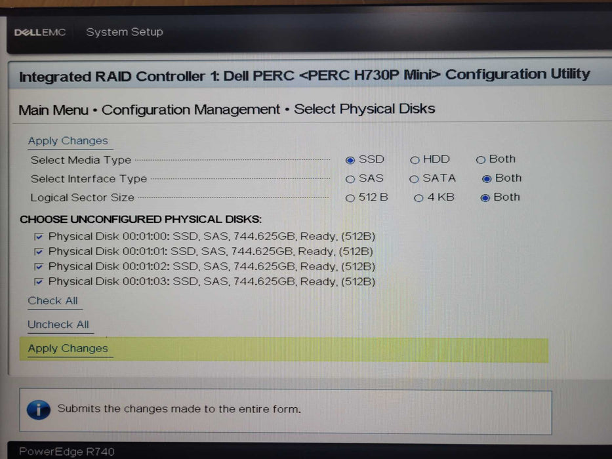Click the System Setup header title
This screenshot has width=612, height=459.
125,32
